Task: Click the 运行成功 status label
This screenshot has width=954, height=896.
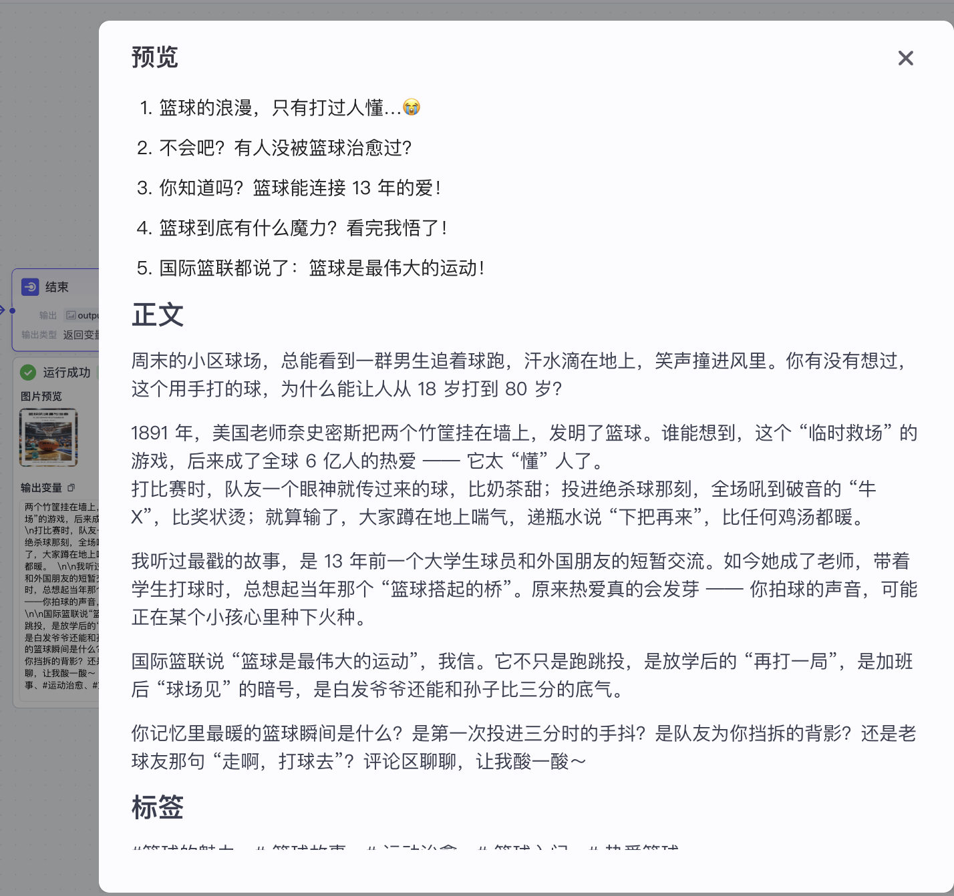Action: (x=67, y=372)
